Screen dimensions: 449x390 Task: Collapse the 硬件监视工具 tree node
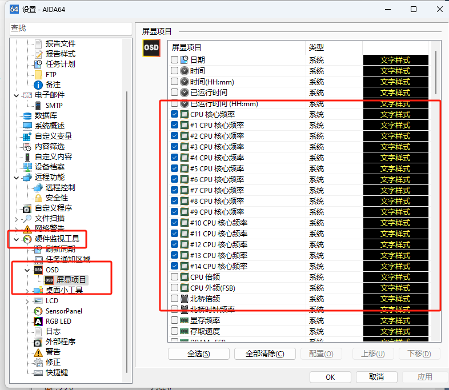click(17, 239)
